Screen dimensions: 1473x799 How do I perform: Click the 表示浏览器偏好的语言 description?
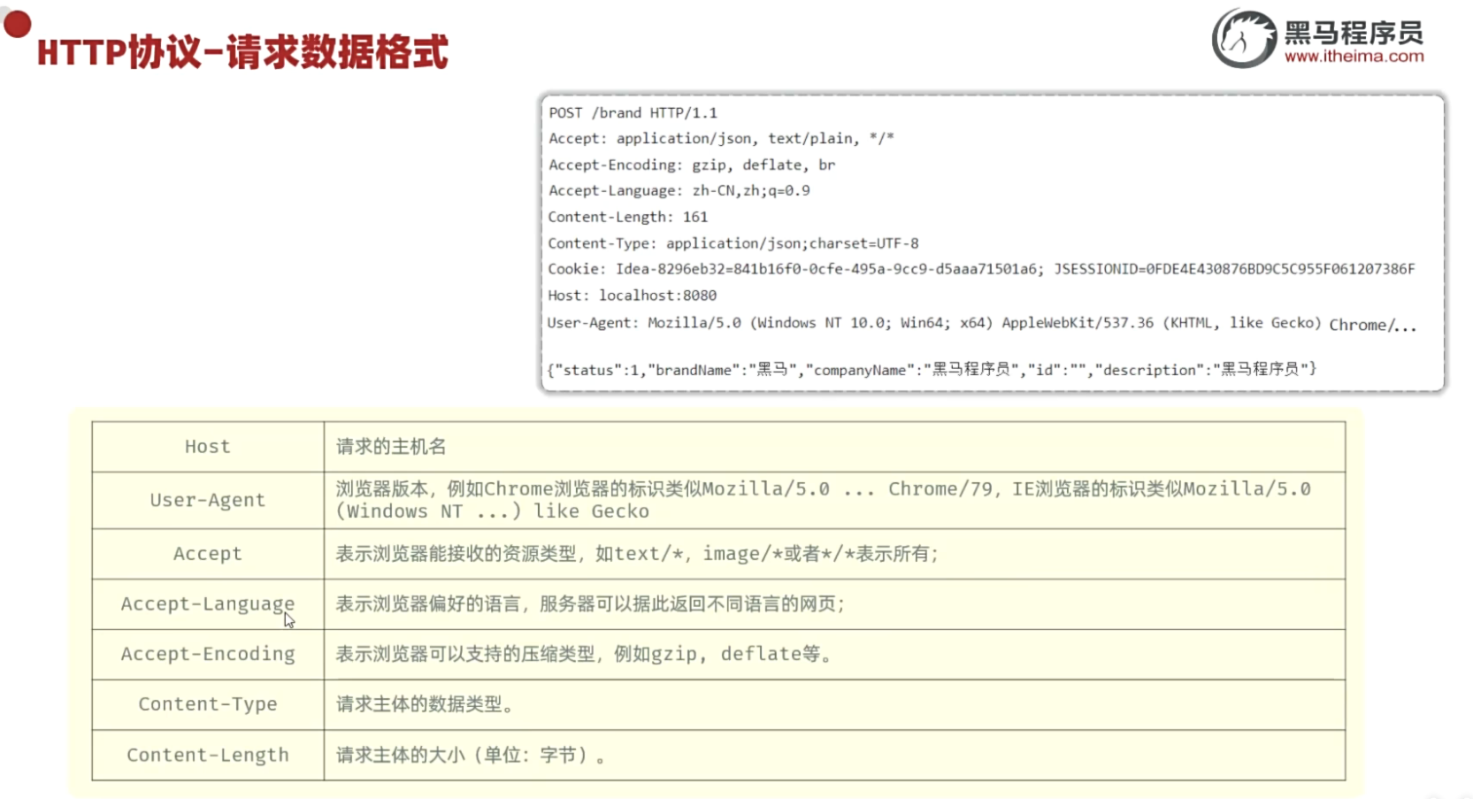point(834,604)
